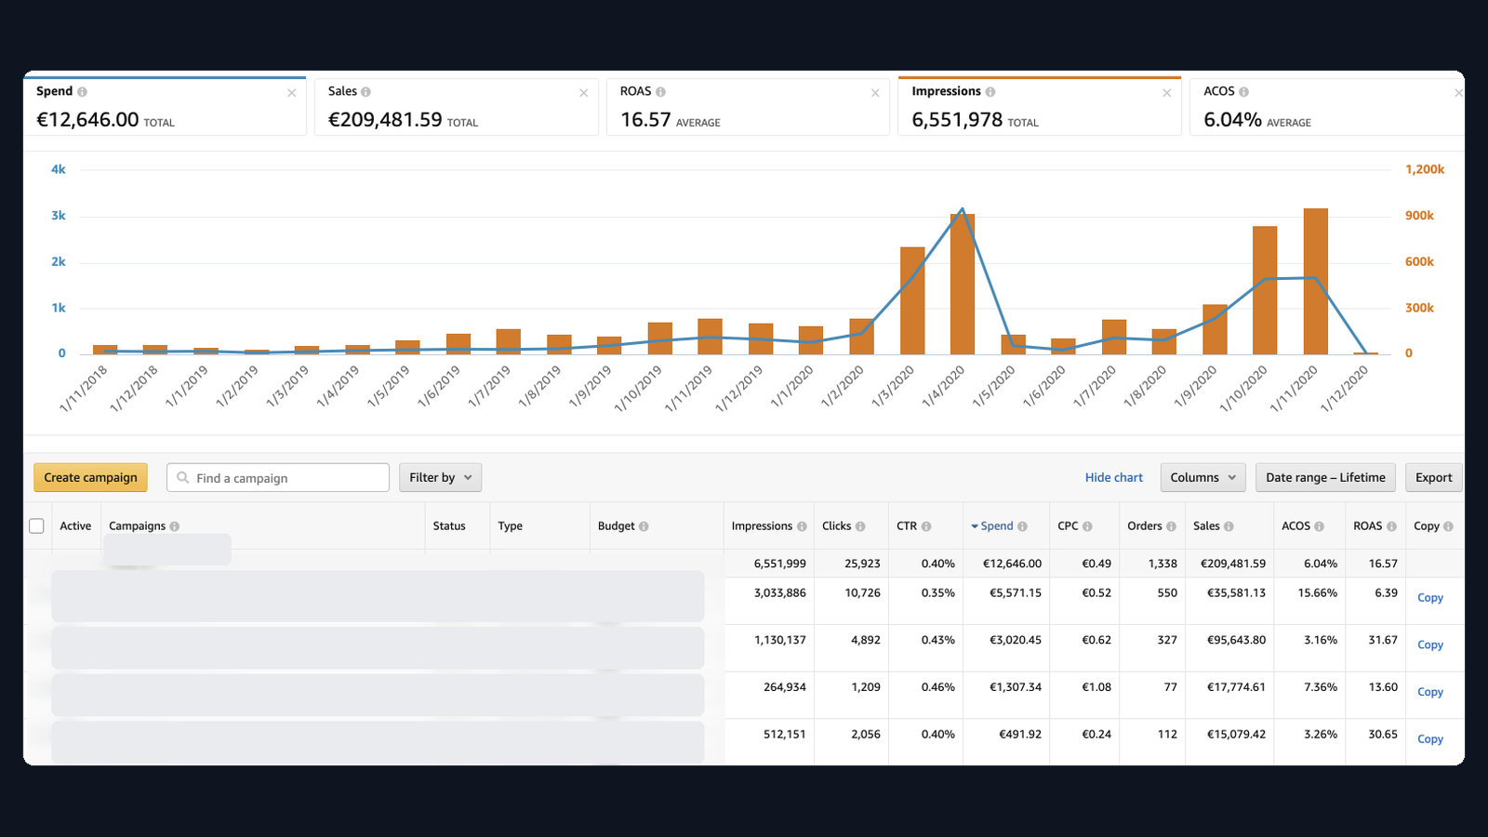The width and height of the screenshot is (1488, 837).
Task: Click the Find a campaign search field
Action: coord(278,477)
